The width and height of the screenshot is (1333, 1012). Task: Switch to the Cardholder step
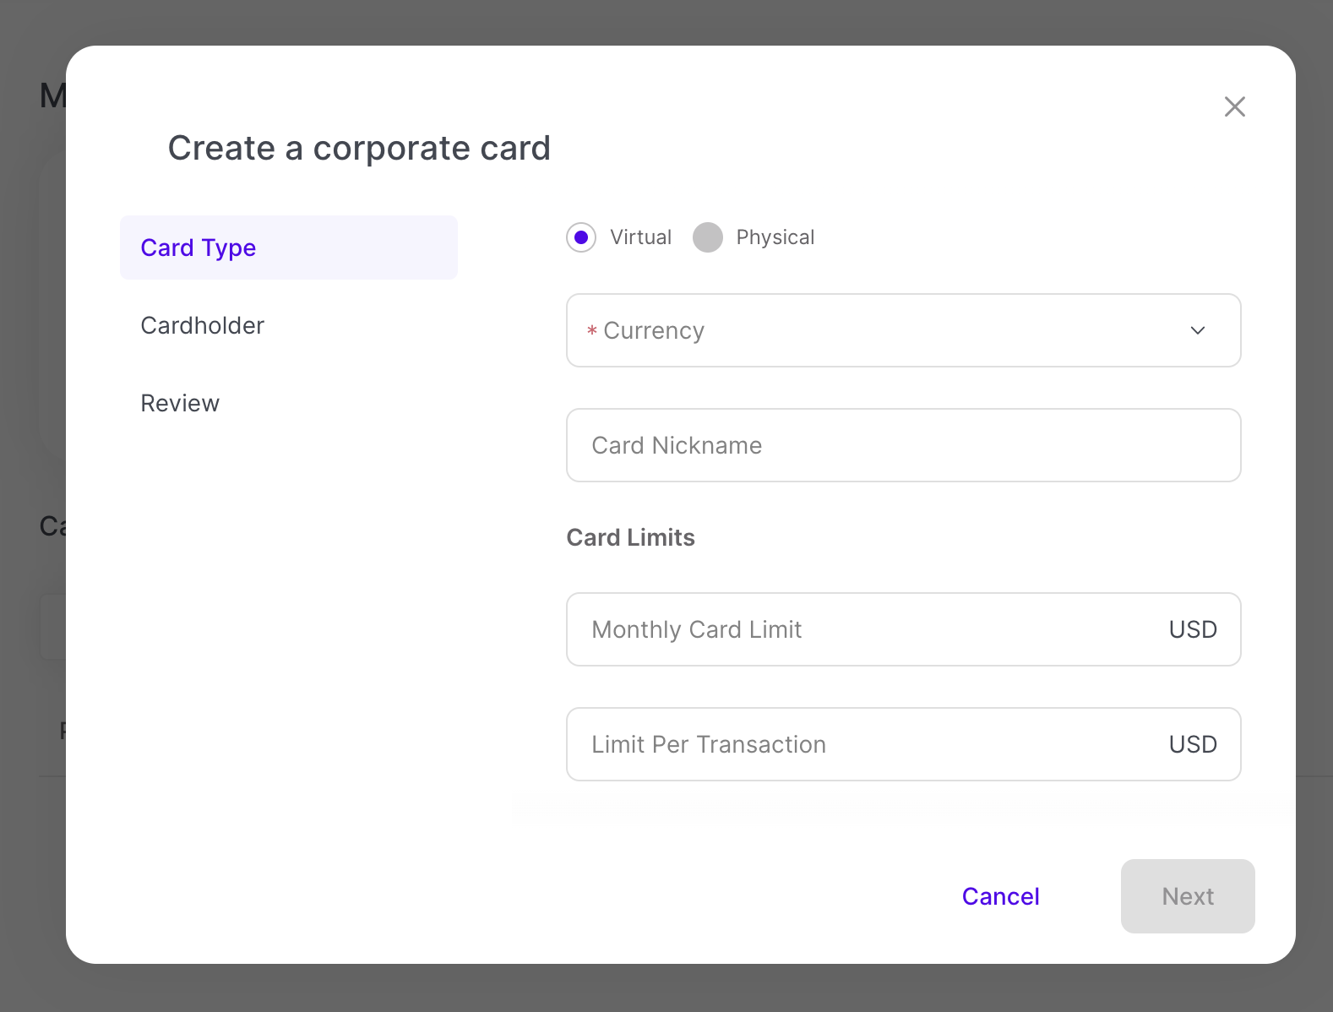point(203,325)
